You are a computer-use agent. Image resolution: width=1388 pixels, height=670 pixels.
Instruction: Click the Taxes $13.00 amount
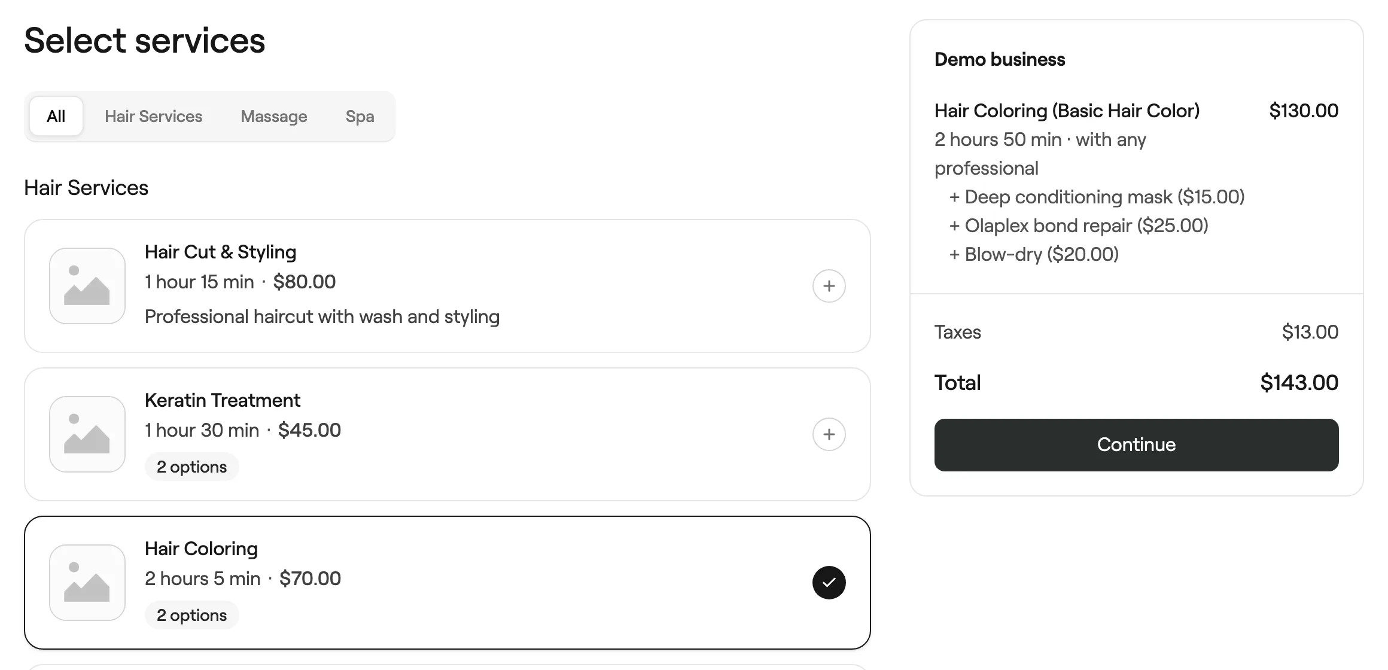pyautogui.click(x=1310, y=332)
